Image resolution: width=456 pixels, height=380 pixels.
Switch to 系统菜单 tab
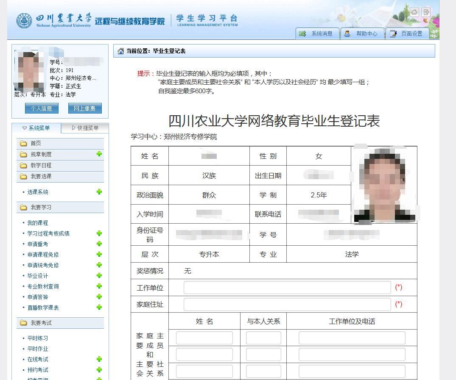[x=36, y=128]
